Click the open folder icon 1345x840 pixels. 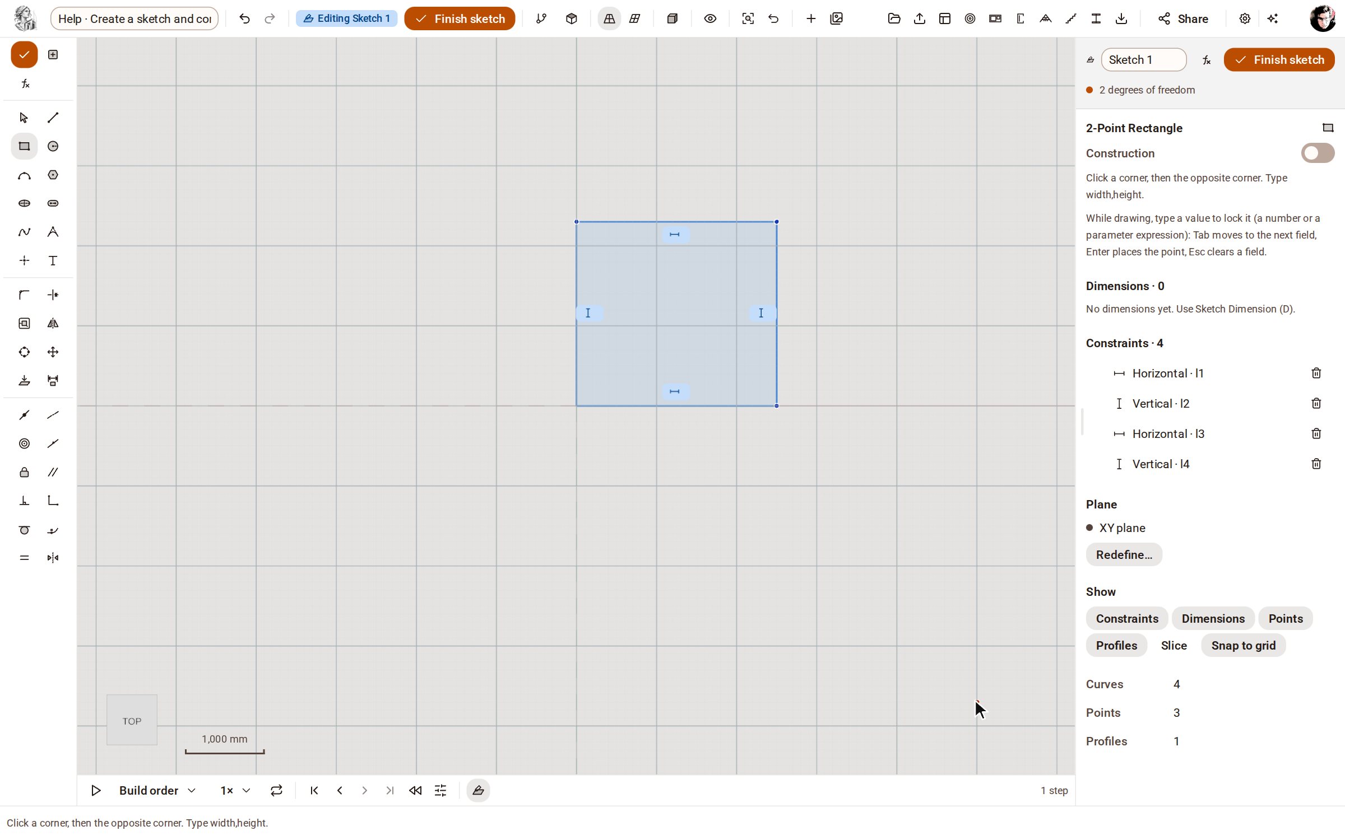[894, 18]
